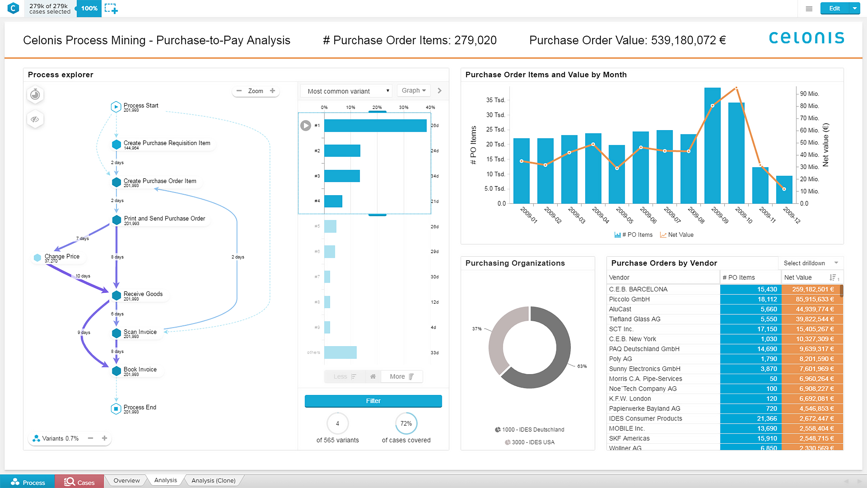867x488 pixels.
Task: Click the play button on variant #1
Action: pyautogui.click(x=306, y=125)
